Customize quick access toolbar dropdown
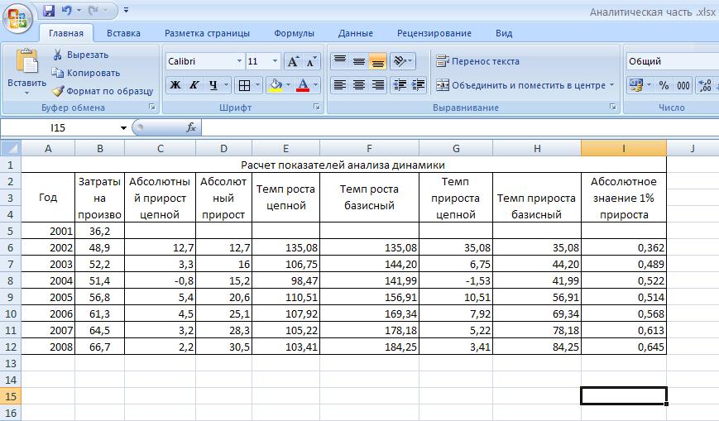 126,10
